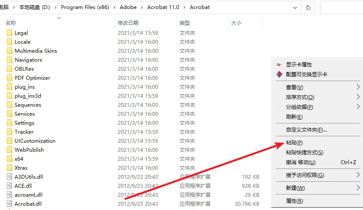Select the Tracker folder icon

9,132
